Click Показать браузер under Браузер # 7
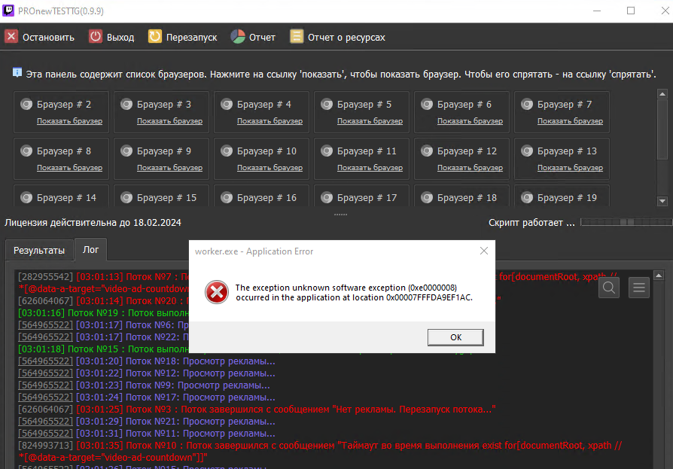The width and height of the screenshot is (673, 469). pos(570,121)
